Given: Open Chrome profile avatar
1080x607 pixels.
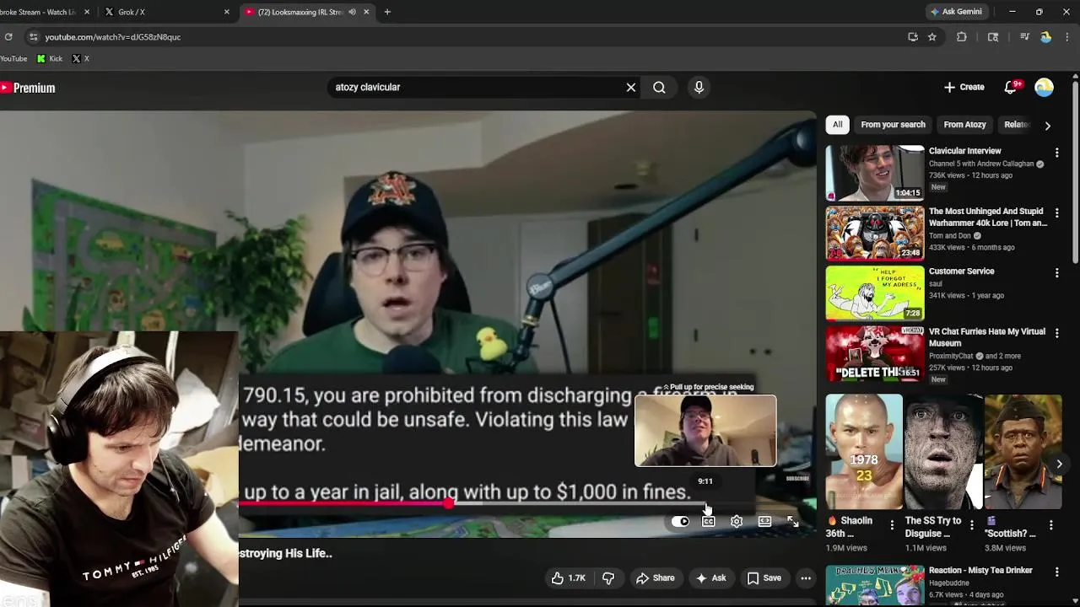Looking at the screenshot, I should 1046,37.
